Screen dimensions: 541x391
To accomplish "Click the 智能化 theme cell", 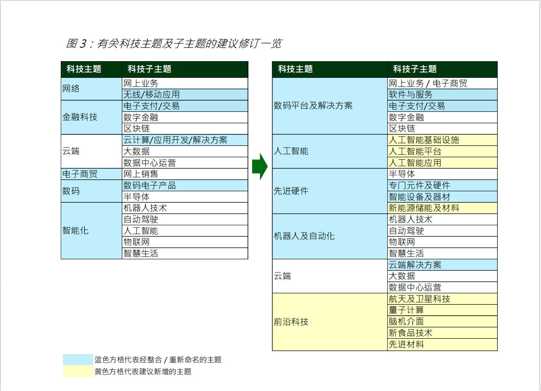I will click(91, 231).
